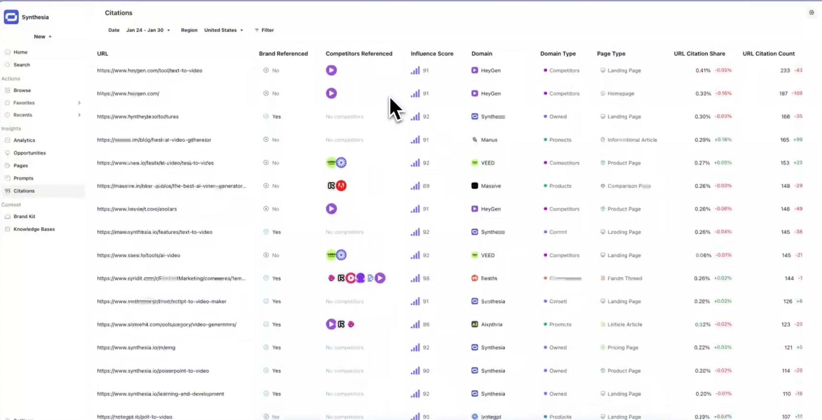Click the Opportunities lightbulb icon

coord(7,153)
